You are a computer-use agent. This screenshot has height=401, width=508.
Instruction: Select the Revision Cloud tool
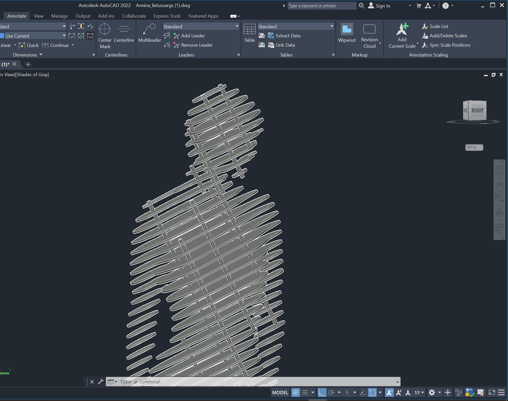coord(369,36)
